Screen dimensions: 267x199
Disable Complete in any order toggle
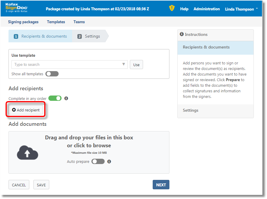pos(55,98)
